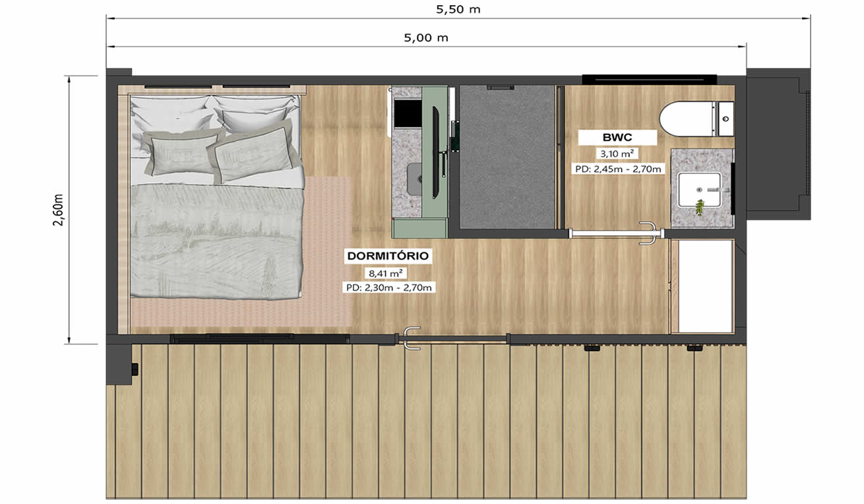The width and height of the screenshot is (864, 504).
Task: Select the left front decorative pillow
Action: tap(181, 154)
